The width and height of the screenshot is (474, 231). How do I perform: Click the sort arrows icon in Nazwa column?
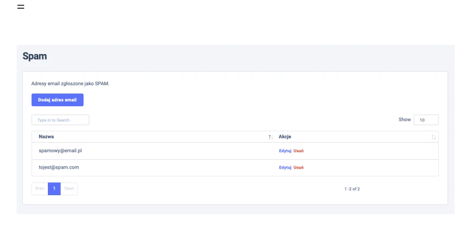pos(271,137)
